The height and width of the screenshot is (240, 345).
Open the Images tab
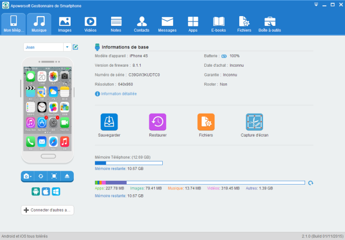tap(65, 24)
